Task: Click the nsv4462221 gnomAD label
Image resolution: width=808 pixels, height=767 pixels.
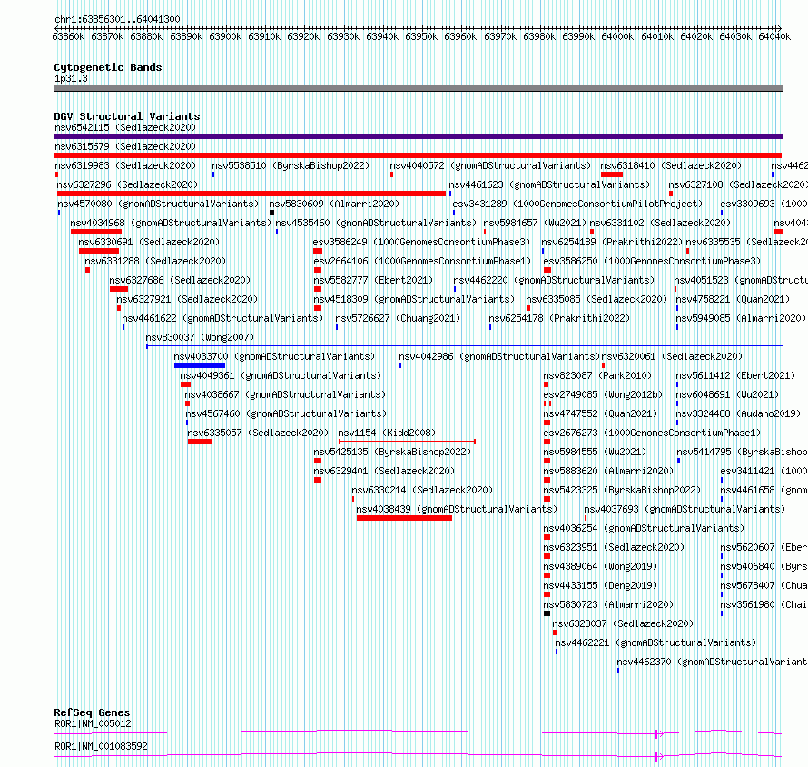Action: click(655, 642)
